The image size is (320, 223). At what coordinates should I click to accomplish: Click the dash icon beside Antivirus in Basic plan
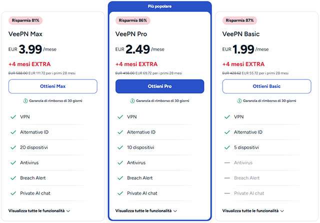(226, 162)
